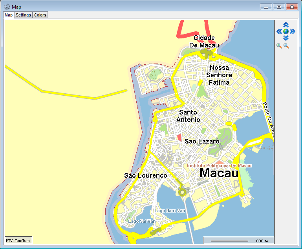The height and width of the screenshot is (249, 302).
Task: Click the Instituto Politecnico De Macau label
Action: (219, 165)
